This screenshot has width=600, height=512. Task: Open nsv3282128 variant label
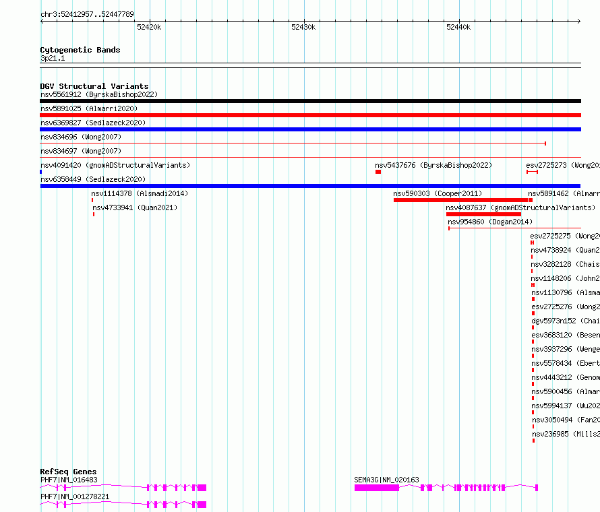pos(565,264)
